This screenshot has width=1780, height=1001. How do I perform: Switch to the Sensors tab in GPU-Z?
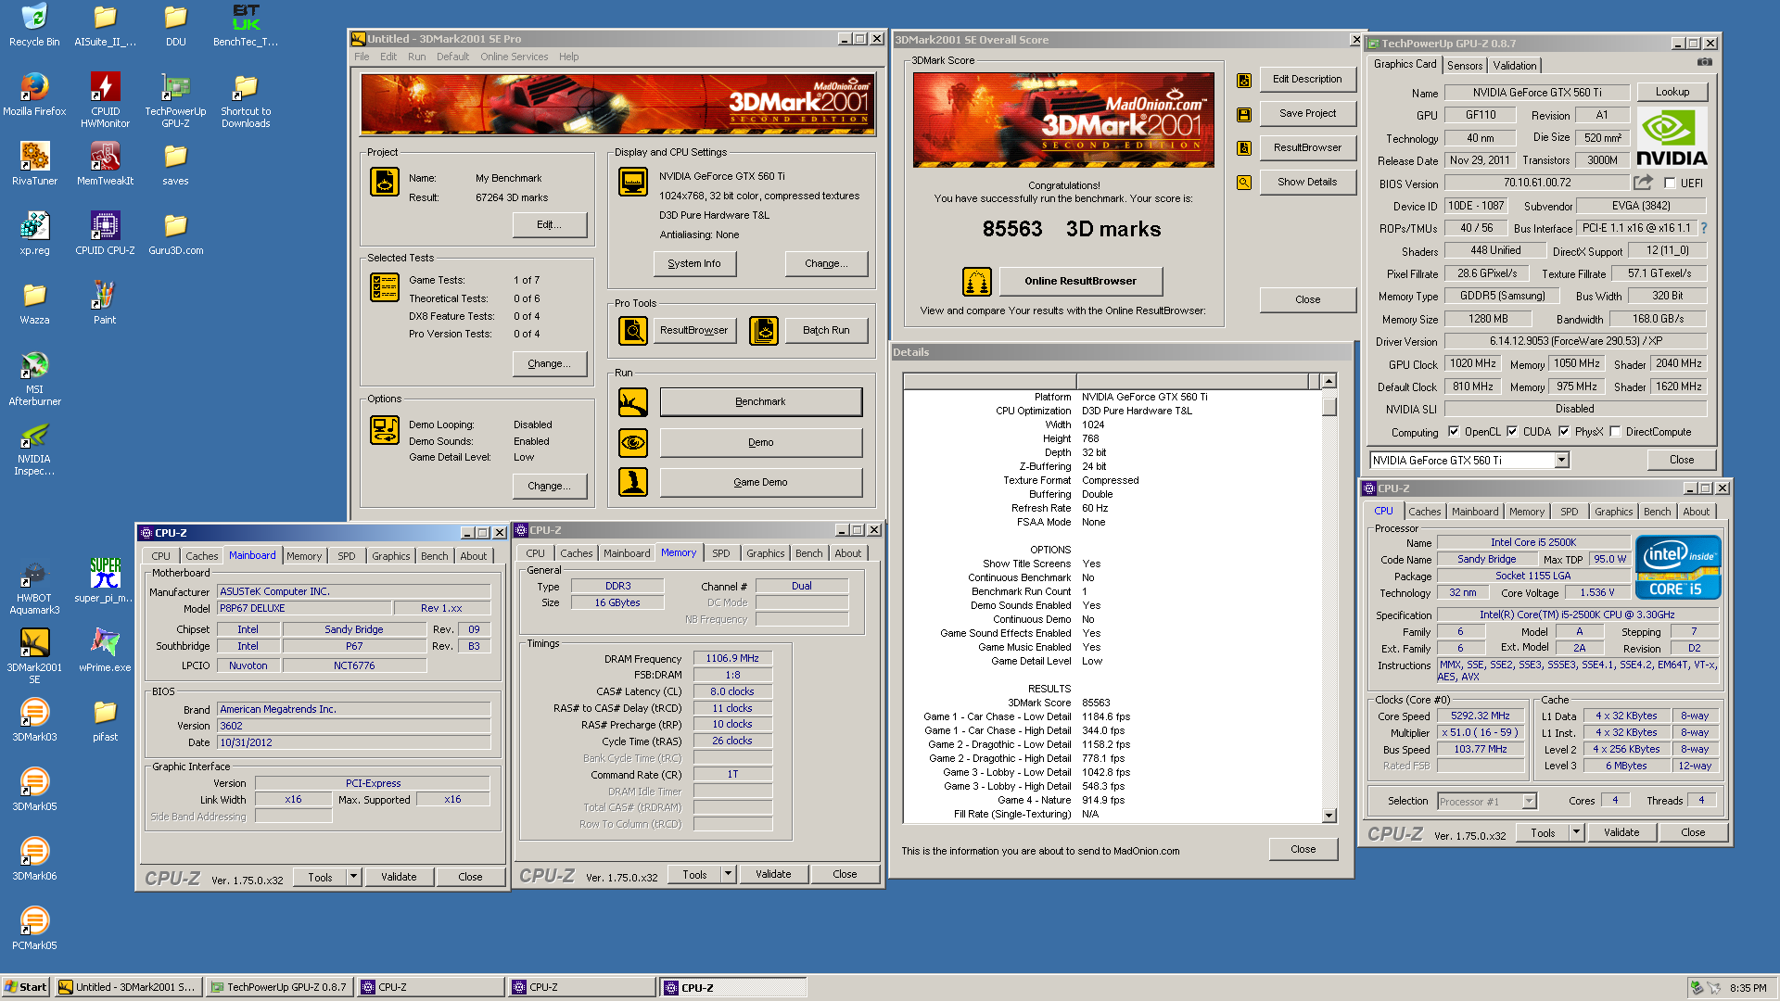pyautogui.click(x=1465, y=66)
